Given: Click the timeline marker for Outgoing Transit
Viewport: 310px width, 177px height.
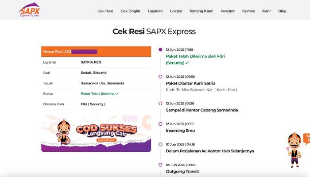Looking at the screenshot, I should coord(160,165).
